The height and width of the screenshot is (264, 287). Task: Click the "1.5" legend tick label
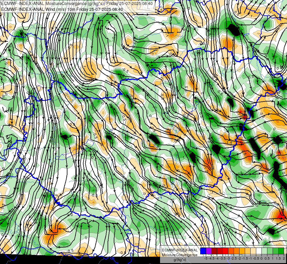coord(278,258)
